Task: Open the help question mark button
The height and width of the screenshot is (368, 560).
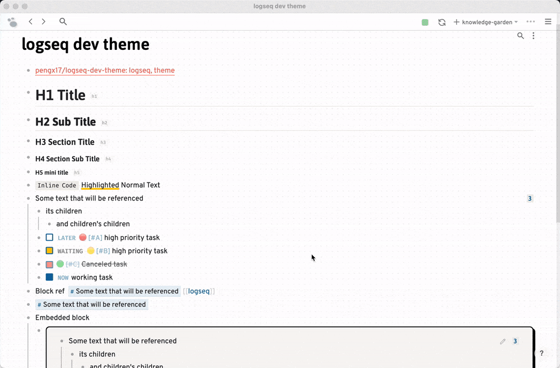Action: click(x=542, y=353)
